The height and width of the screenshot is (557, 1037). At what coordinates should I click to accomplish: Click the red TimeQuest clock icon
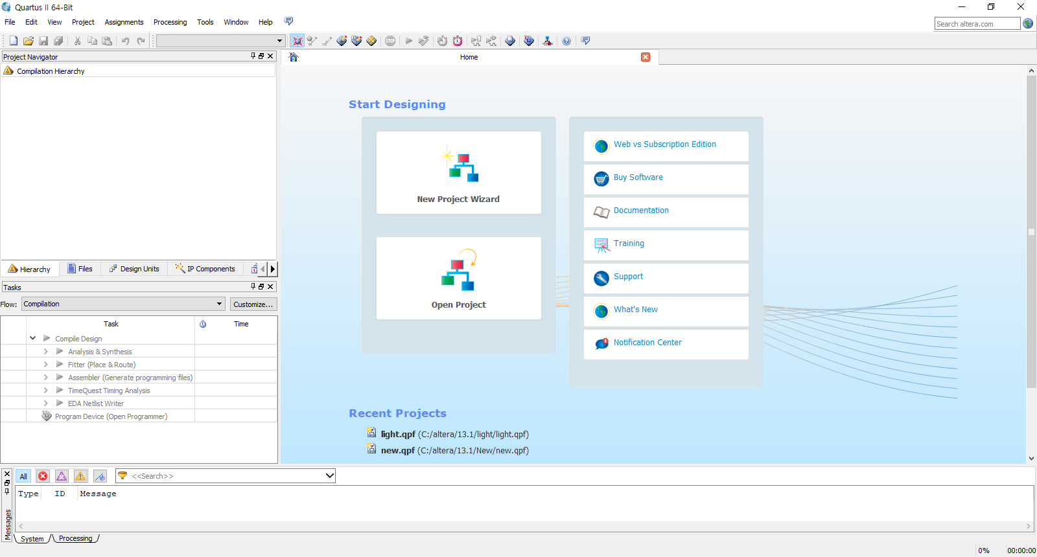(458, 41)
